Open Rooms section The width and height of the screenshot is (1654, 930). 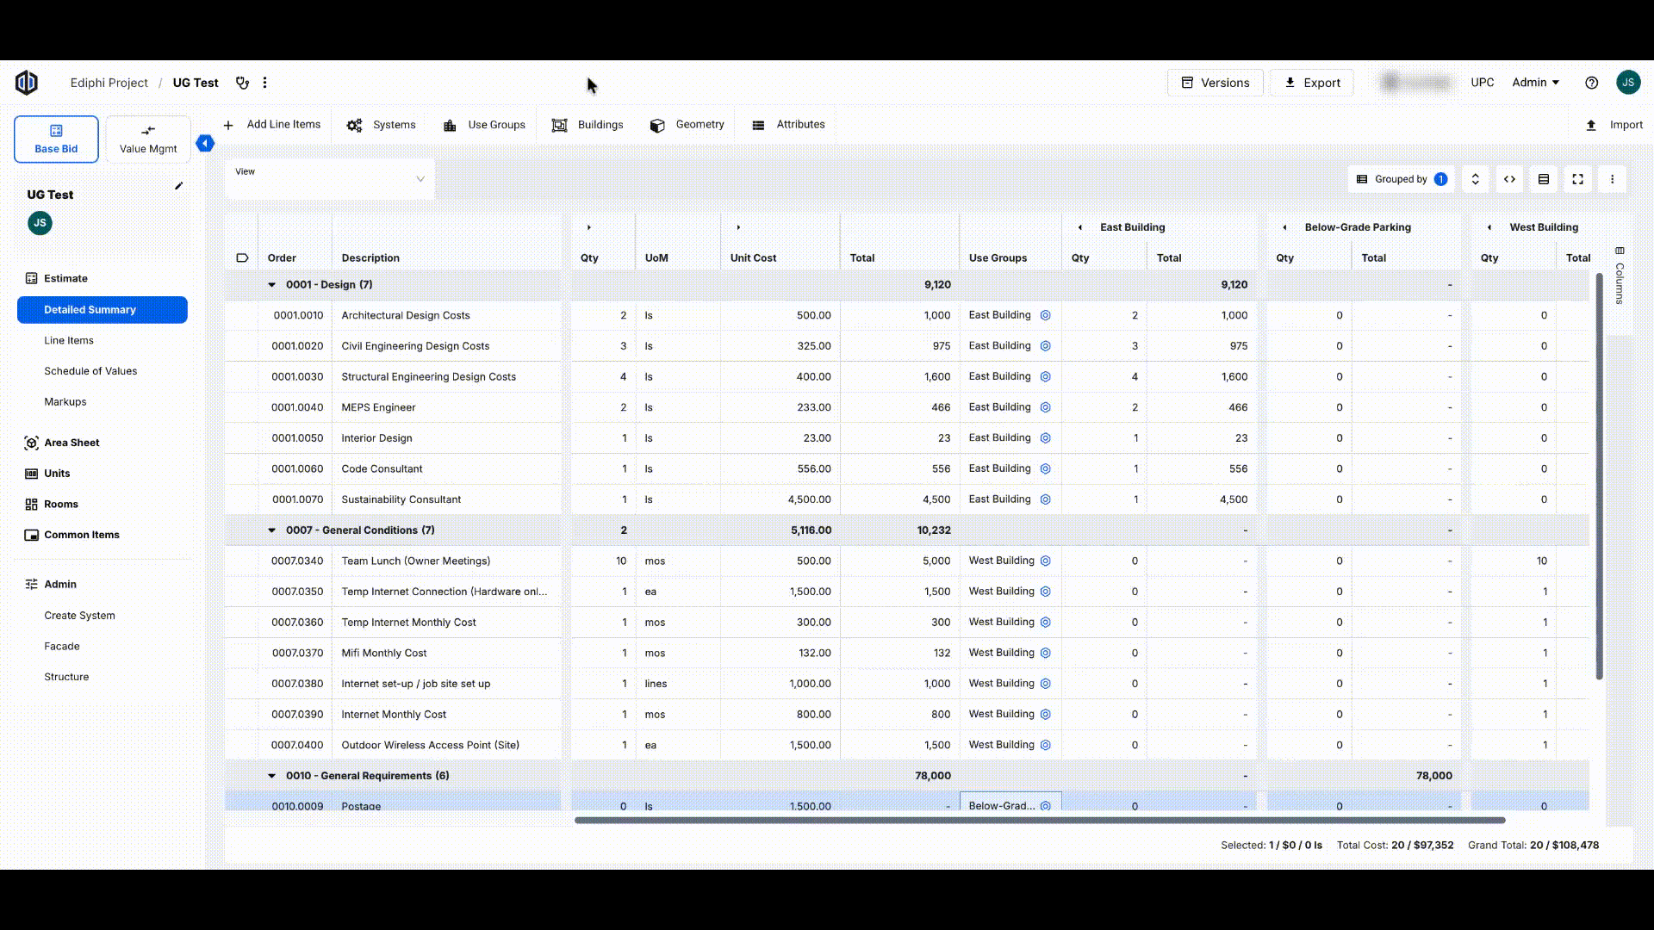52,505
